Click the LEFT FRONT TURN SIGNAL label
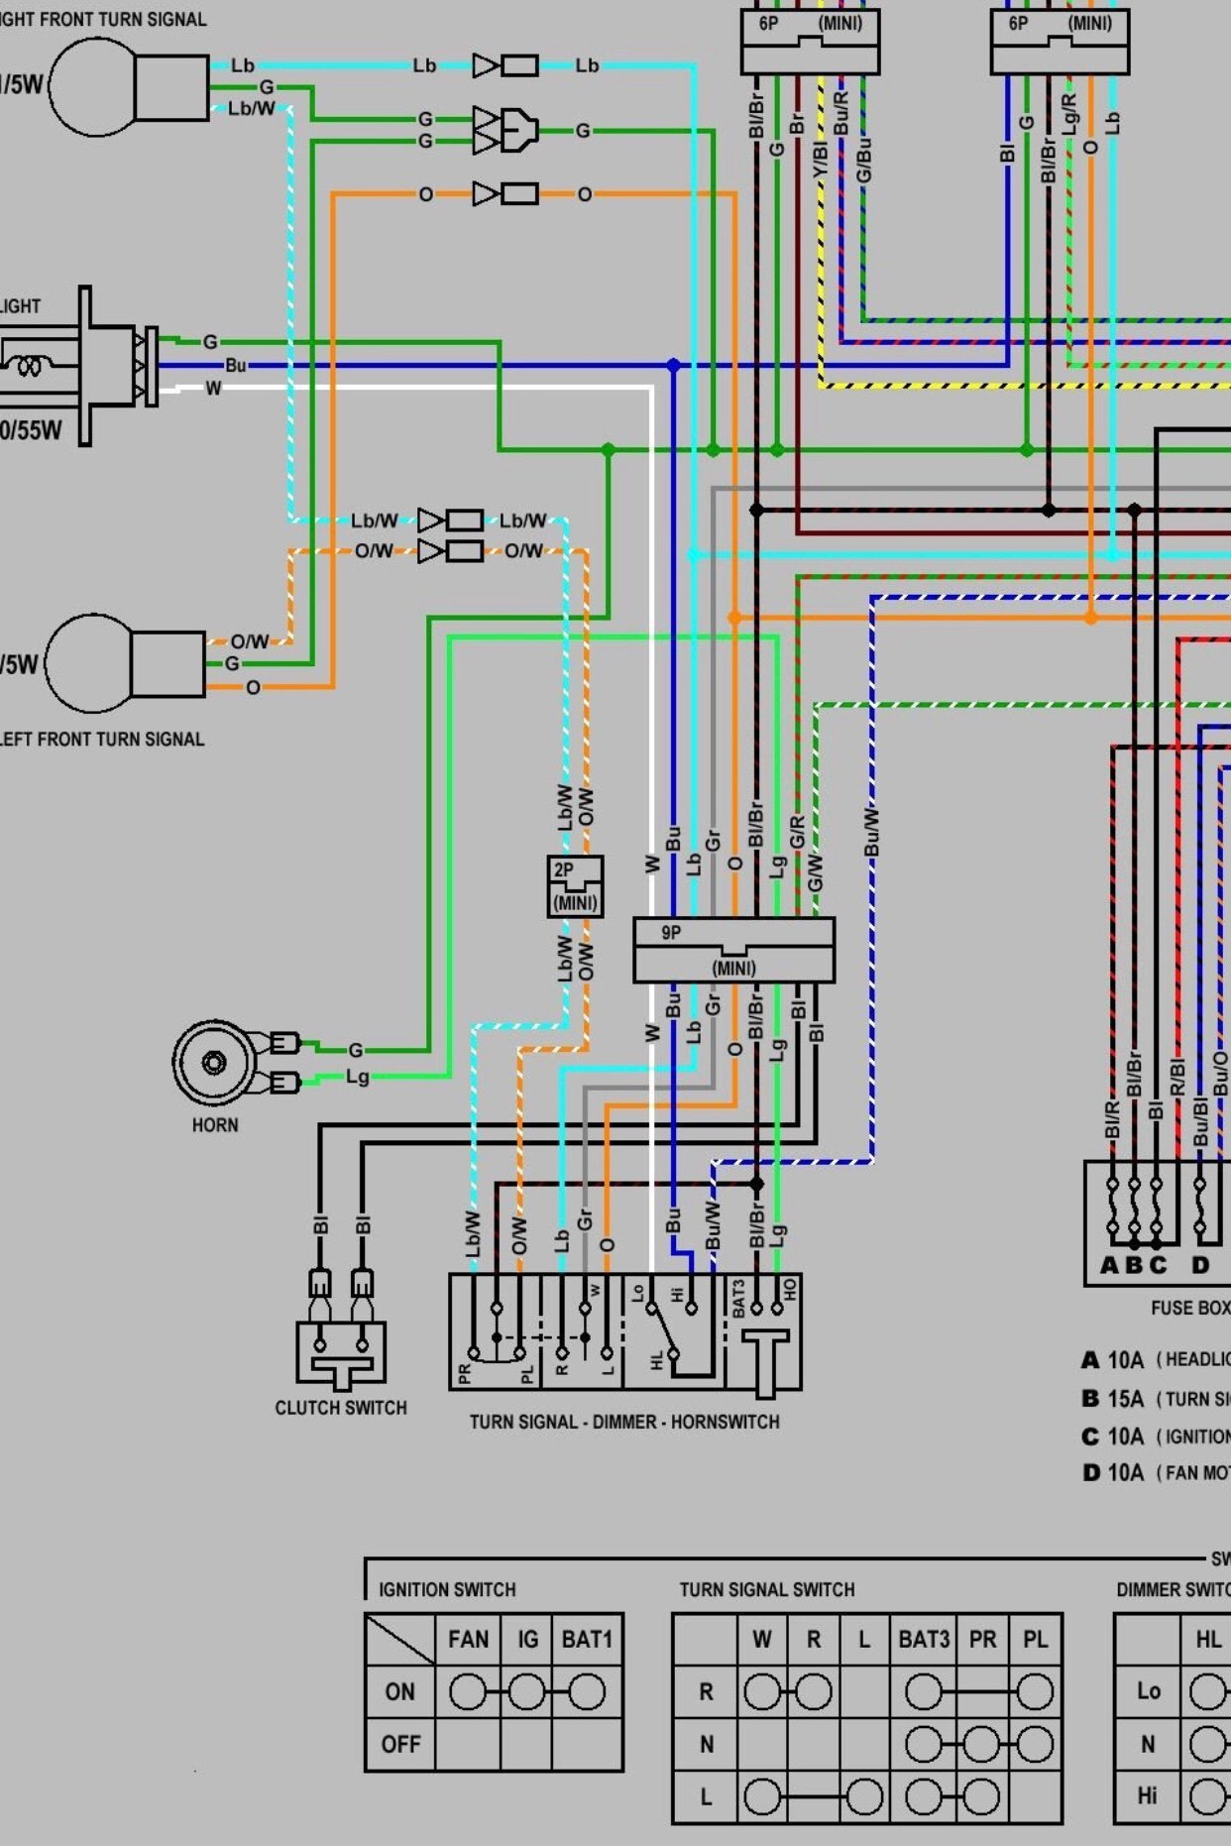Viewport: 1231px width, 1846px height. [x=102, y=740]
